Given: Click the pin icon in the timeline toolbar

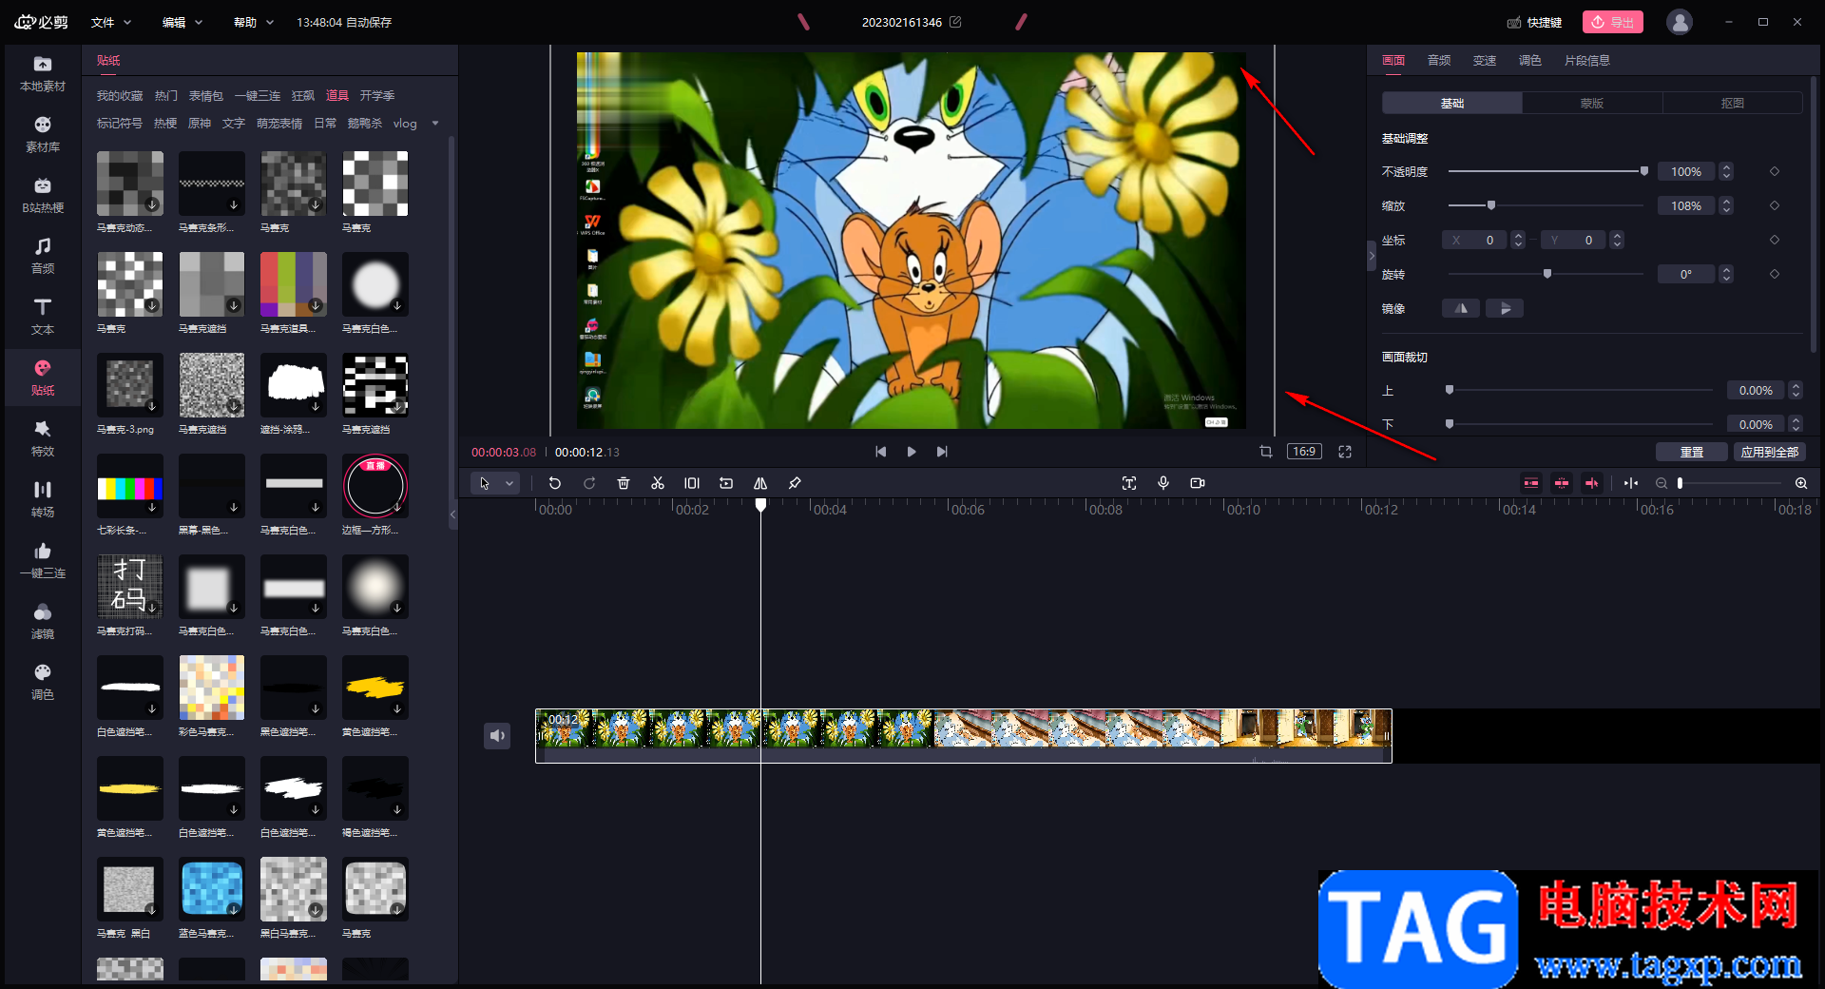Looking at the screenshot, I should coord(795,483).
